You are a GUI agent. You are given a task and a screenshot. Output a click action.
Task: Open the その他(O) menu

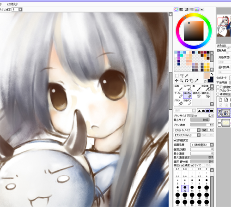click(12, 4)
